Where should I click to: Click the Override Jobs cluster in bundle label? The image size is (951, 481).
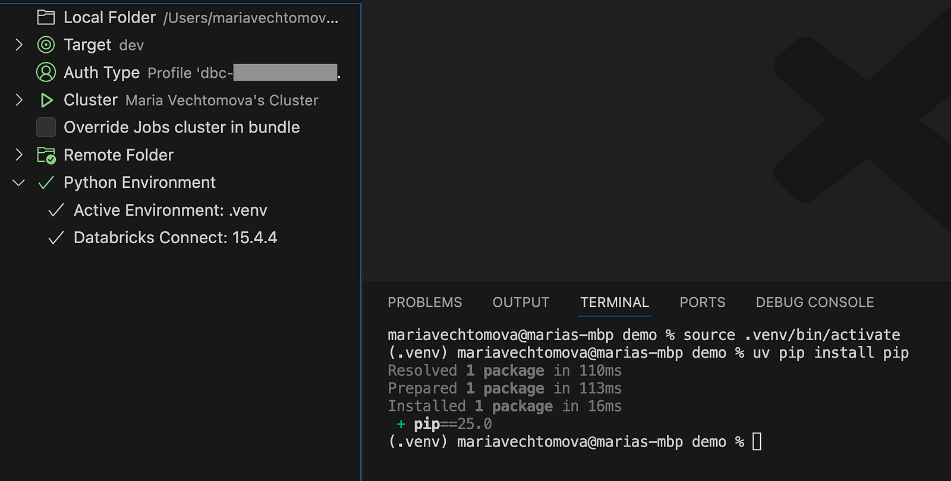click(181, 127)
